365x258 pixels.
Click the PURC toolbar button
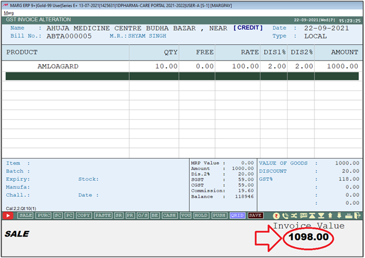click(44, 215)
